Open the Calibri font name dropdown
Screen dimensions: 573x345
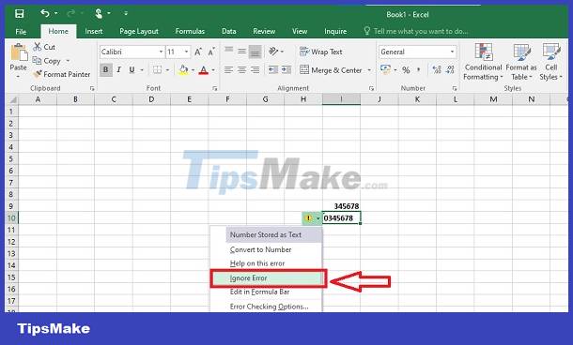[x=161, y=52]
